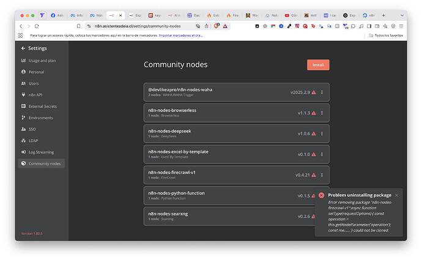The height and width of the screenshot is (260, 422).
Task: Close the active n8n tab
Action: pyautogui.click(x=120, y=15)
